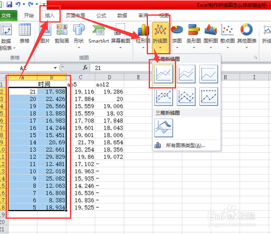Switch to the 数据 ribbon tab

pos(122,16)
